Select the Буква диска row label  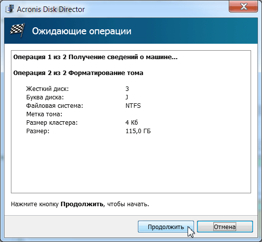pyautogui.click(x=45, y=97)
